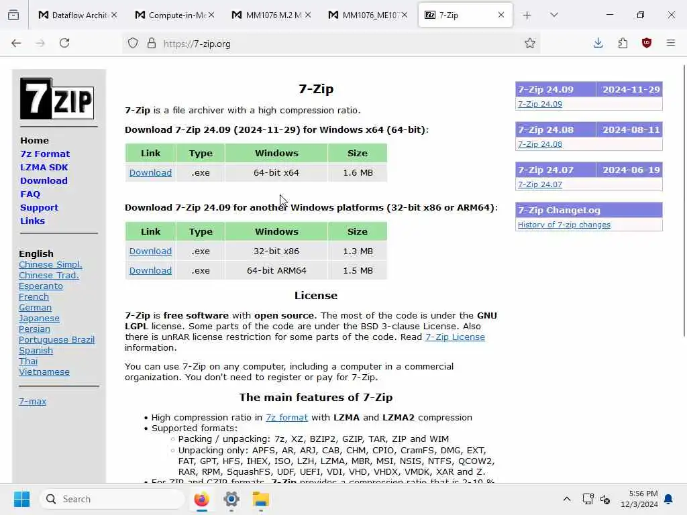Switch language to Persian
687x515 pixels.
click(35, 329)
